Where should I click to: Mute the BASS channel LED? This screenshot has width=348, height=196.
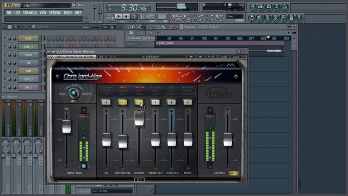pyautogui.click(x=5, y=39)
